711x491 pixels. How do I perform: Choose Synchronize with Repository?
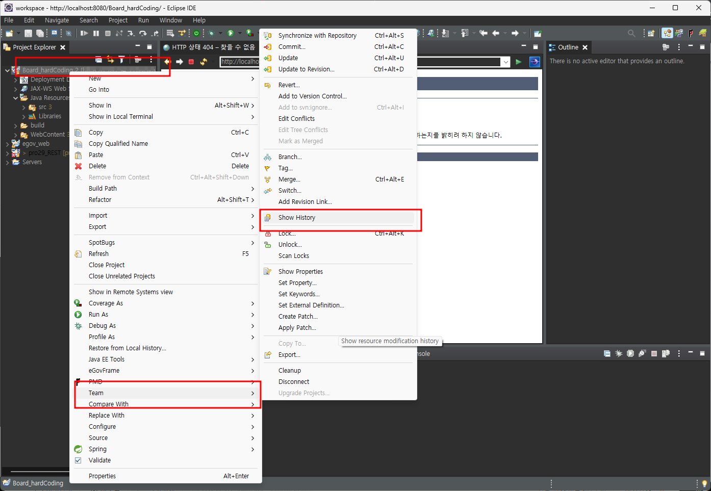[x=338, y=36]
